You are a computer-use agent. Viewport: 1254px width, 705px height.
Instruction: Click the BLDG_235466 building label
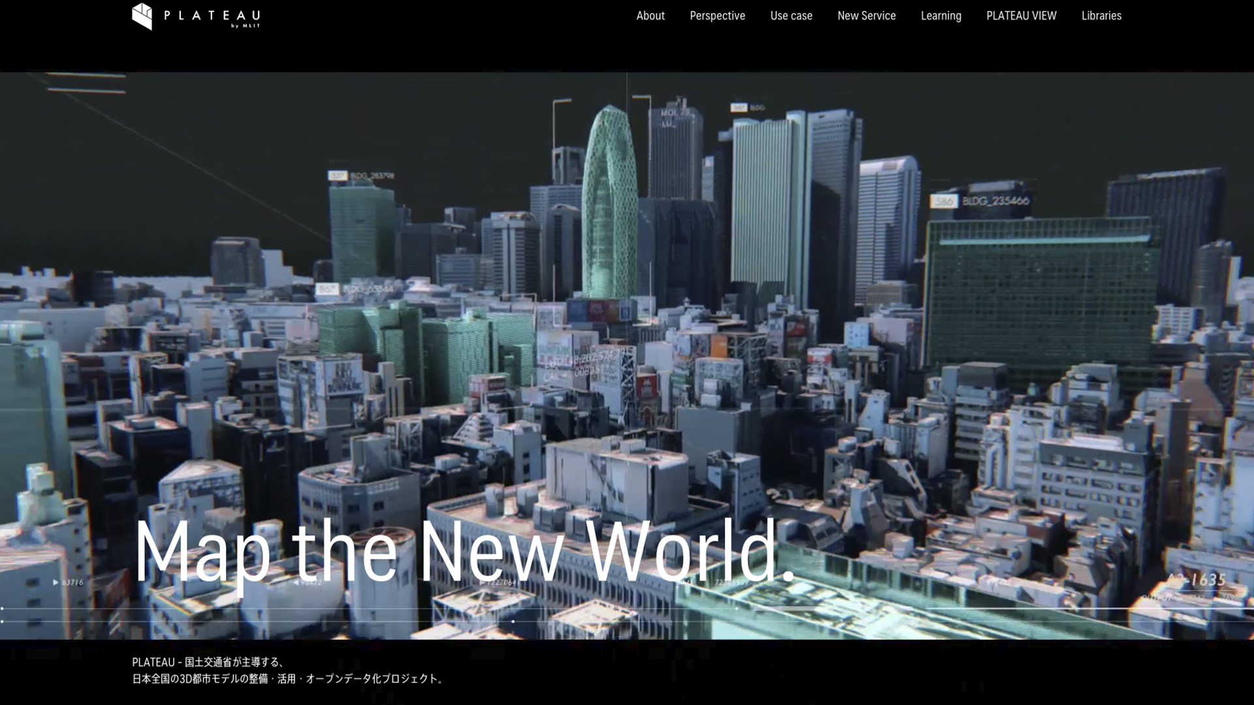[995, 201]
